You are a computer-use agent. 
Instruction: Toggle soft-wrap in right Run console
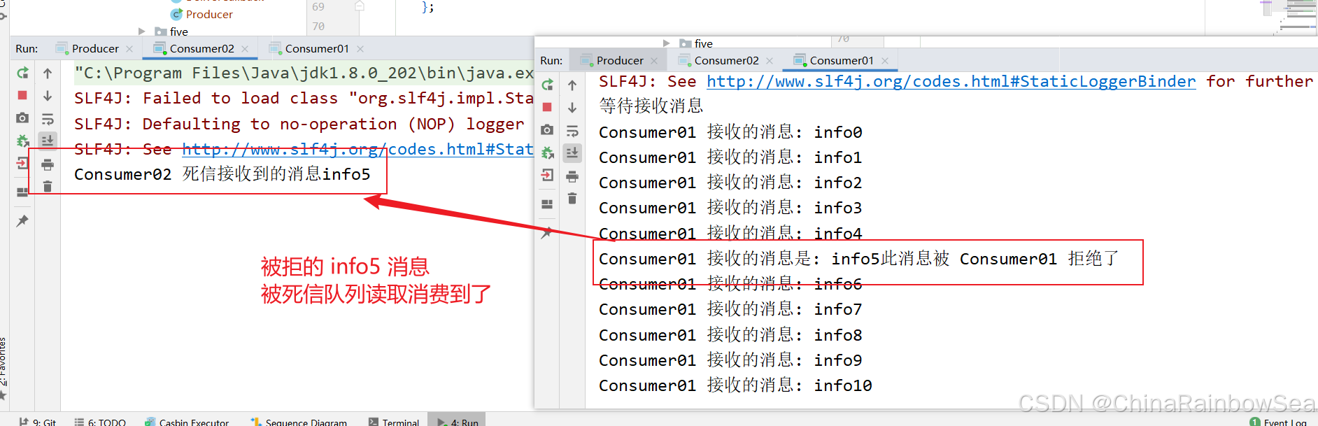[572, 130]
